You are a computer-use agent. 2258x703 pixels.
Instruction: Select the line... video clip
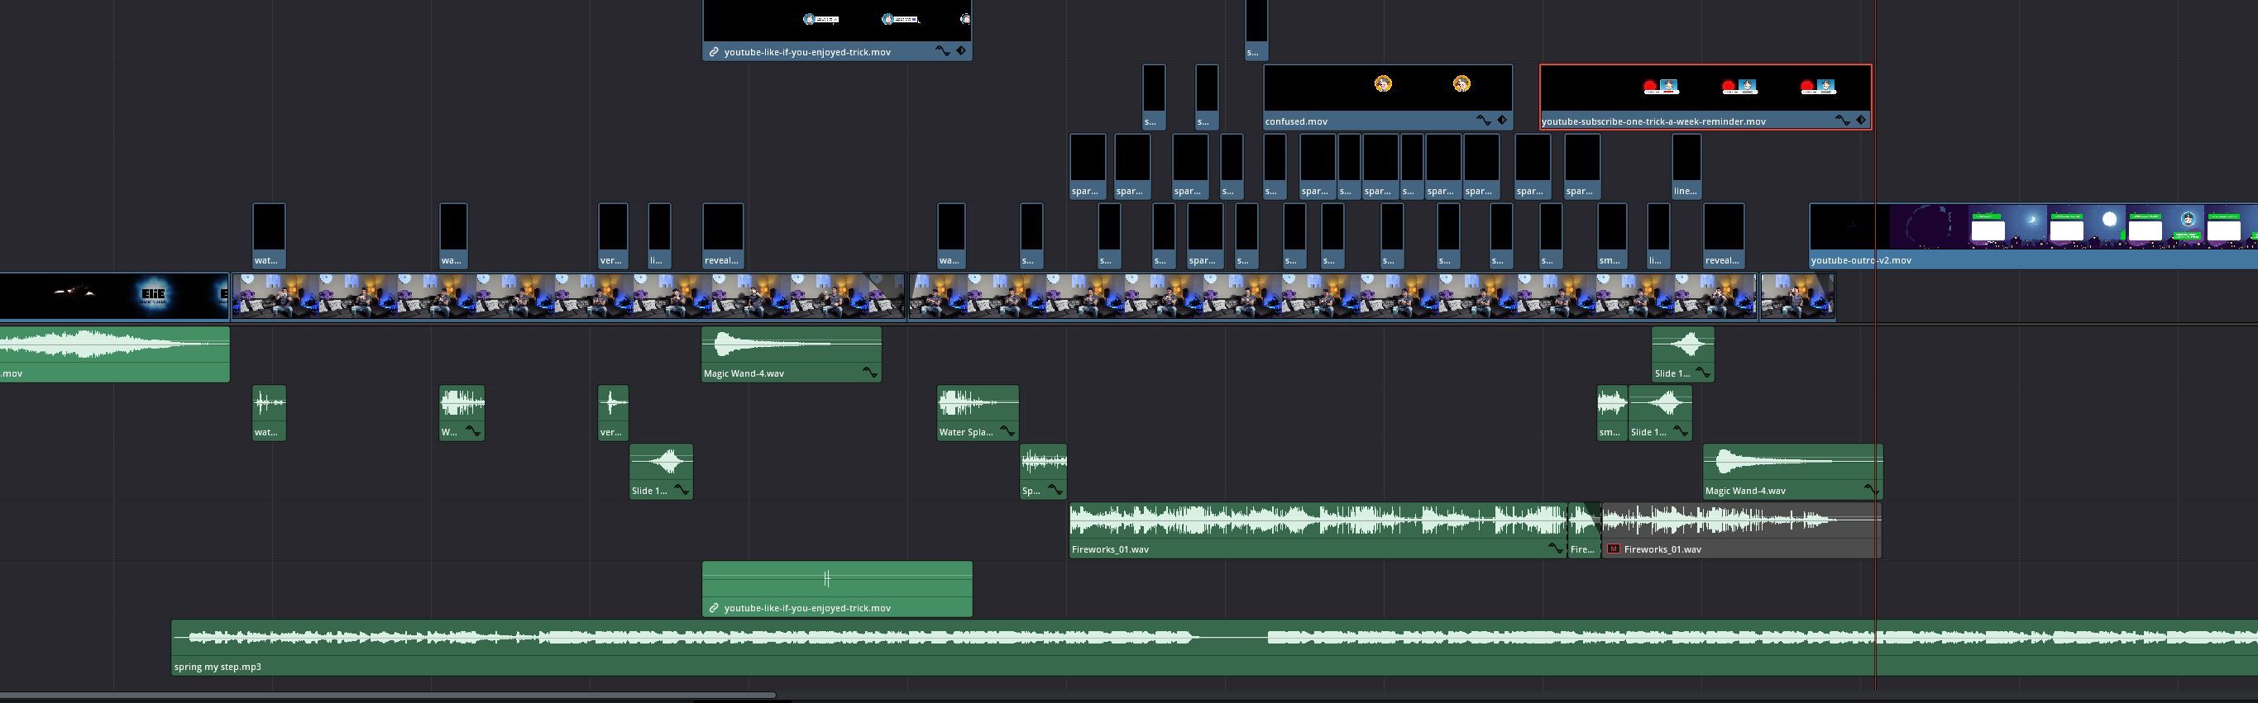coord(1686,166)
